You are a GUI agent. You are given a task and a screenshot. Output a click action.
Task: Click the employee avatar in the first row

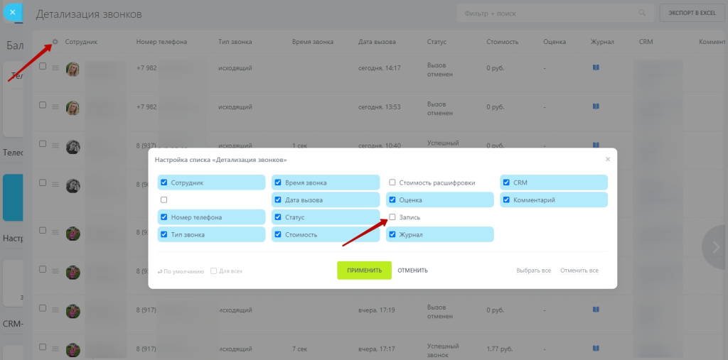click(x=73, y=69)
